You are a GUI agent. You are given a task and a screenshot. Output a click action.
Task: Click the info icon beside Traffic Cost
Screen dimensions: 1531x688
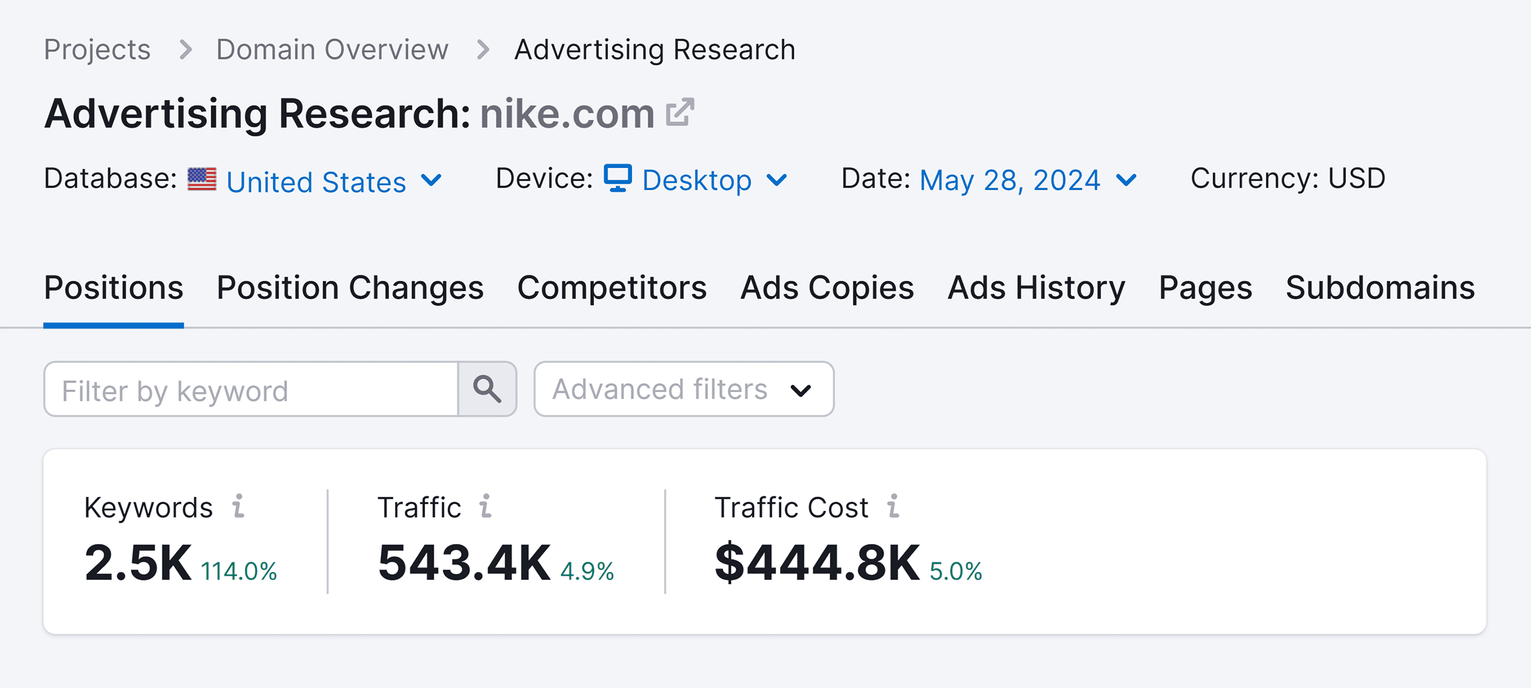[893, 507]
